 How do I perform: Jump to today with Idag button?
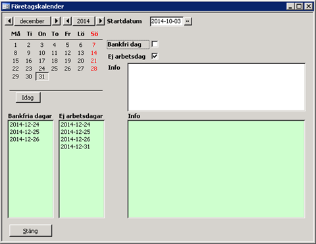[28, 98]
